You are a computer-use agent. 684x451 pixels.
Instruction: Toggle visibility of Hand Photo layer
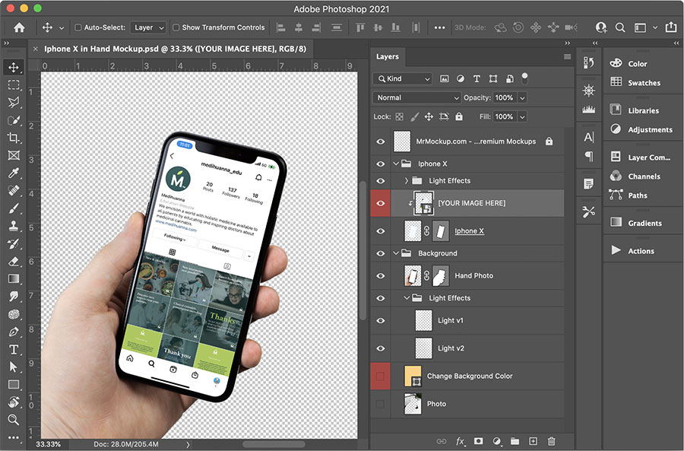tap(381, 276)
